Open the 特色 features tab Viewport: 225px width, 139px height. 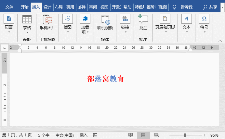[x=139, y=7]
